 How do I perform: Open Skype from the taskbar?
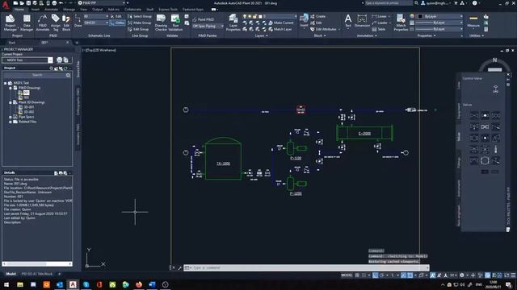point(86,284)
